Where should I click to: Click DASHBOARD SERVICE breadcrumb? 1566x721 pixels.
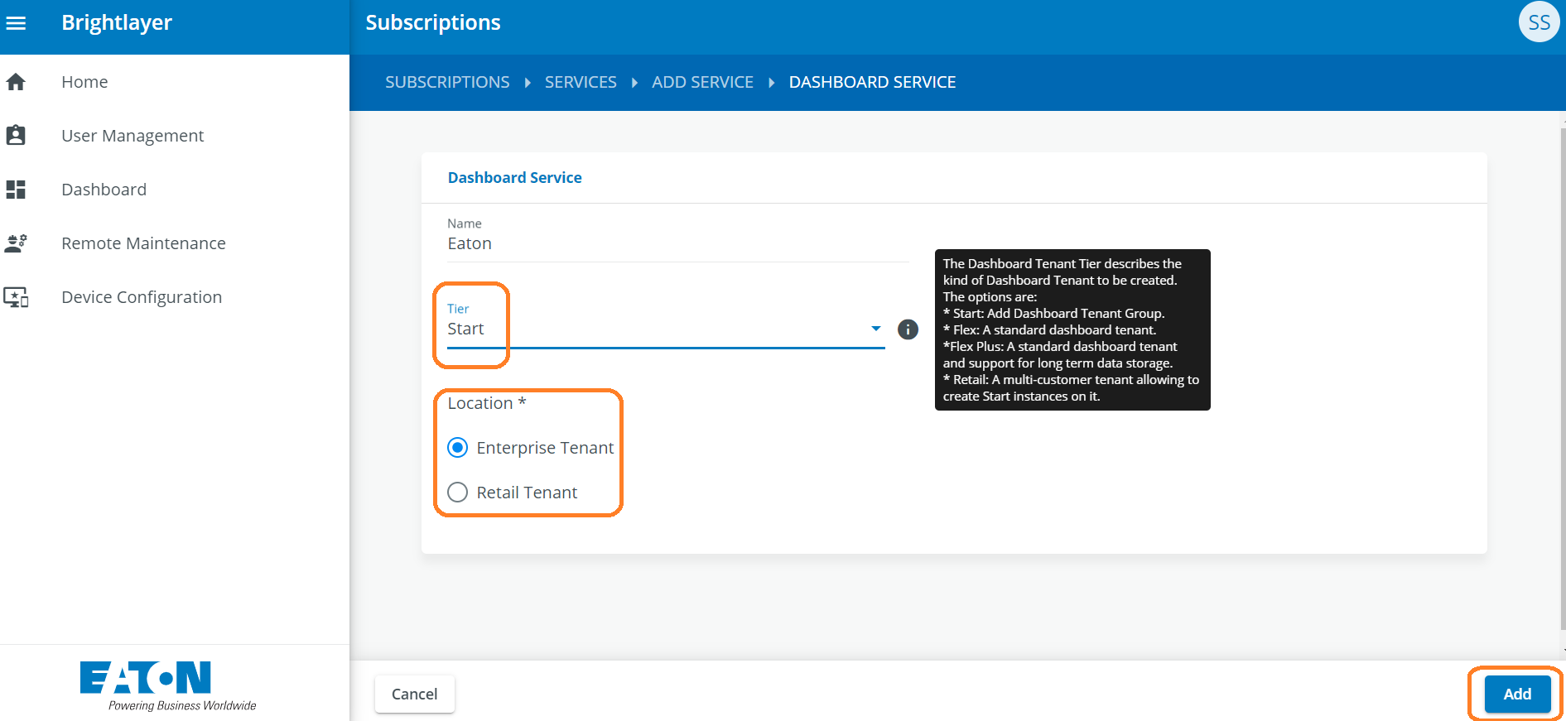(872, 82)
